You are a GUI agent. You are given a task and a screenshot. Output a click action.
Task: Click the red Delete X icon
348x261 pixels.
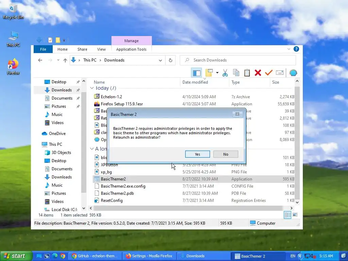(258, 73)
